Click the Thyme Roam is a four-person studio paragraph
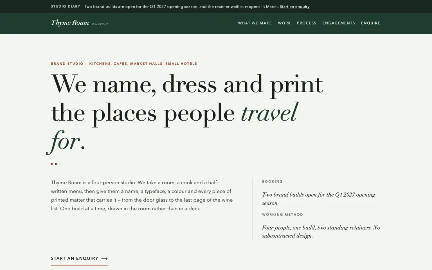 [142, 195]
